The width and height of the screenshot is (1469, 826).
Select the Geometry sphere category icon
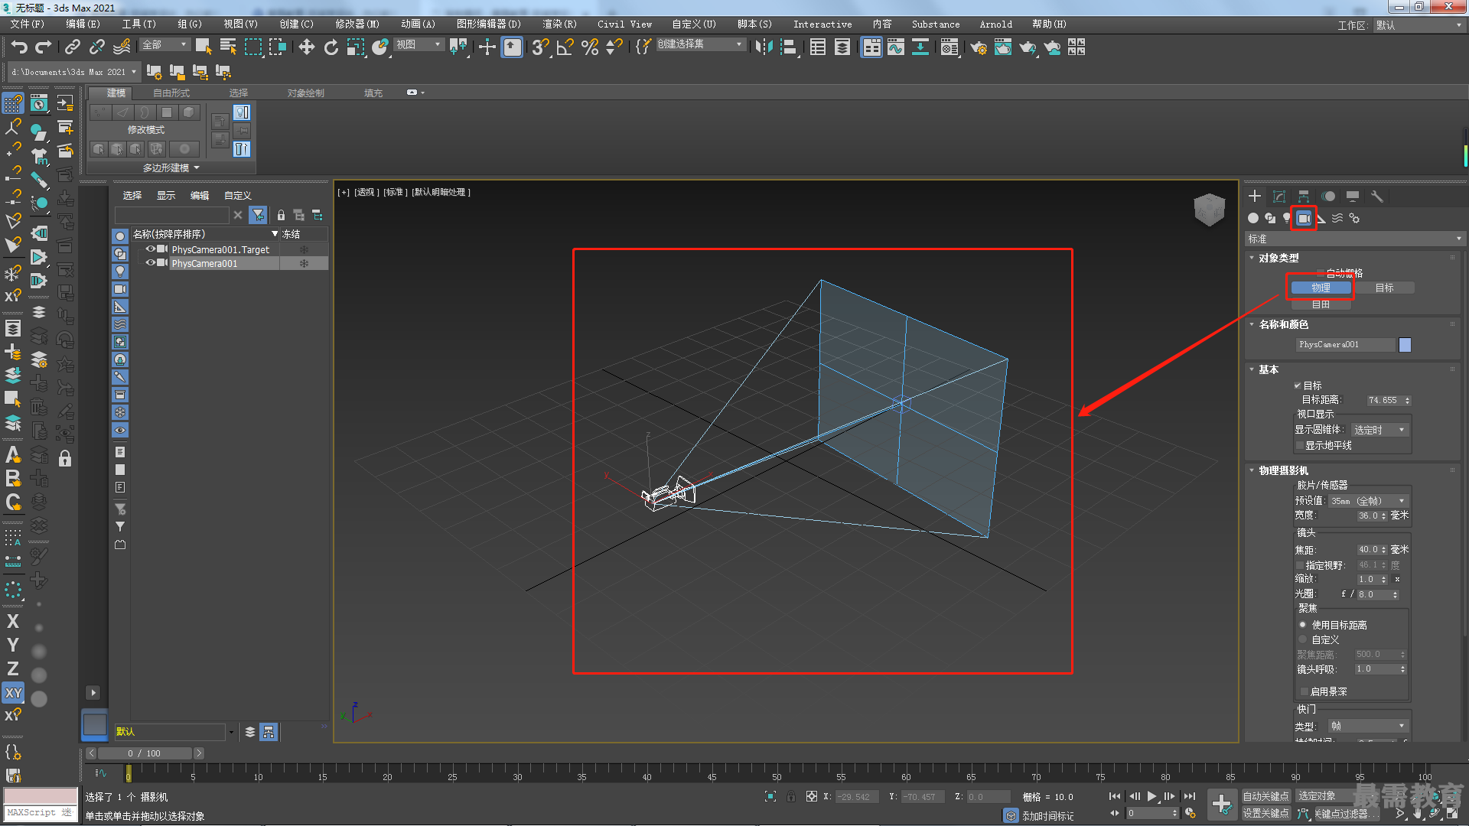(x=1253, y=218)
